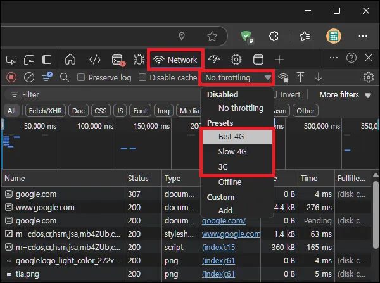Screen dimensions: 380x283
Task: Select the 3G throttling preset
Action: tap(237, 167)
